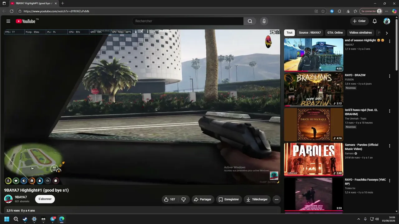Open Telegram from the taskbar

[53, 219]
